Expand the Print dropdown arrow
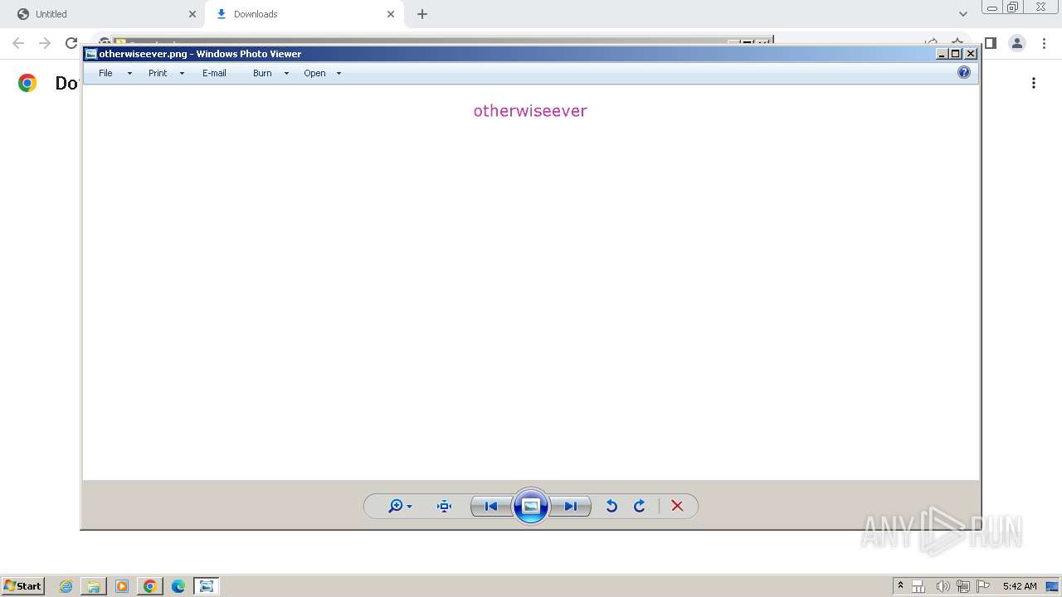 (182, 73)
